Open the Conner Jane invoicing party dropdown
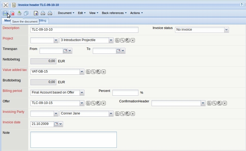 click(111, 114)
